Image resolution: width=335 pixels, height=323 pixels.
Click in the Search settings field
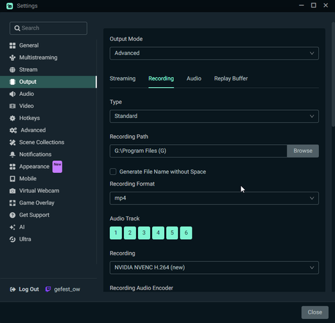point(48,28)
